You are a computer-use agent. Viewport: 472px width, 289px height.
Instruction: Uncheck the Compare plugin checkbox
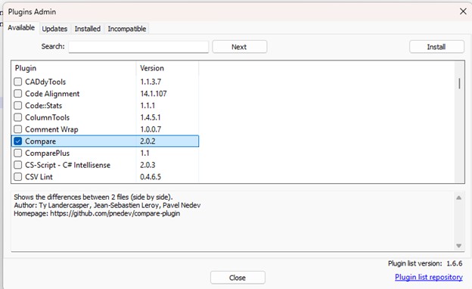[x=17, y=141]
